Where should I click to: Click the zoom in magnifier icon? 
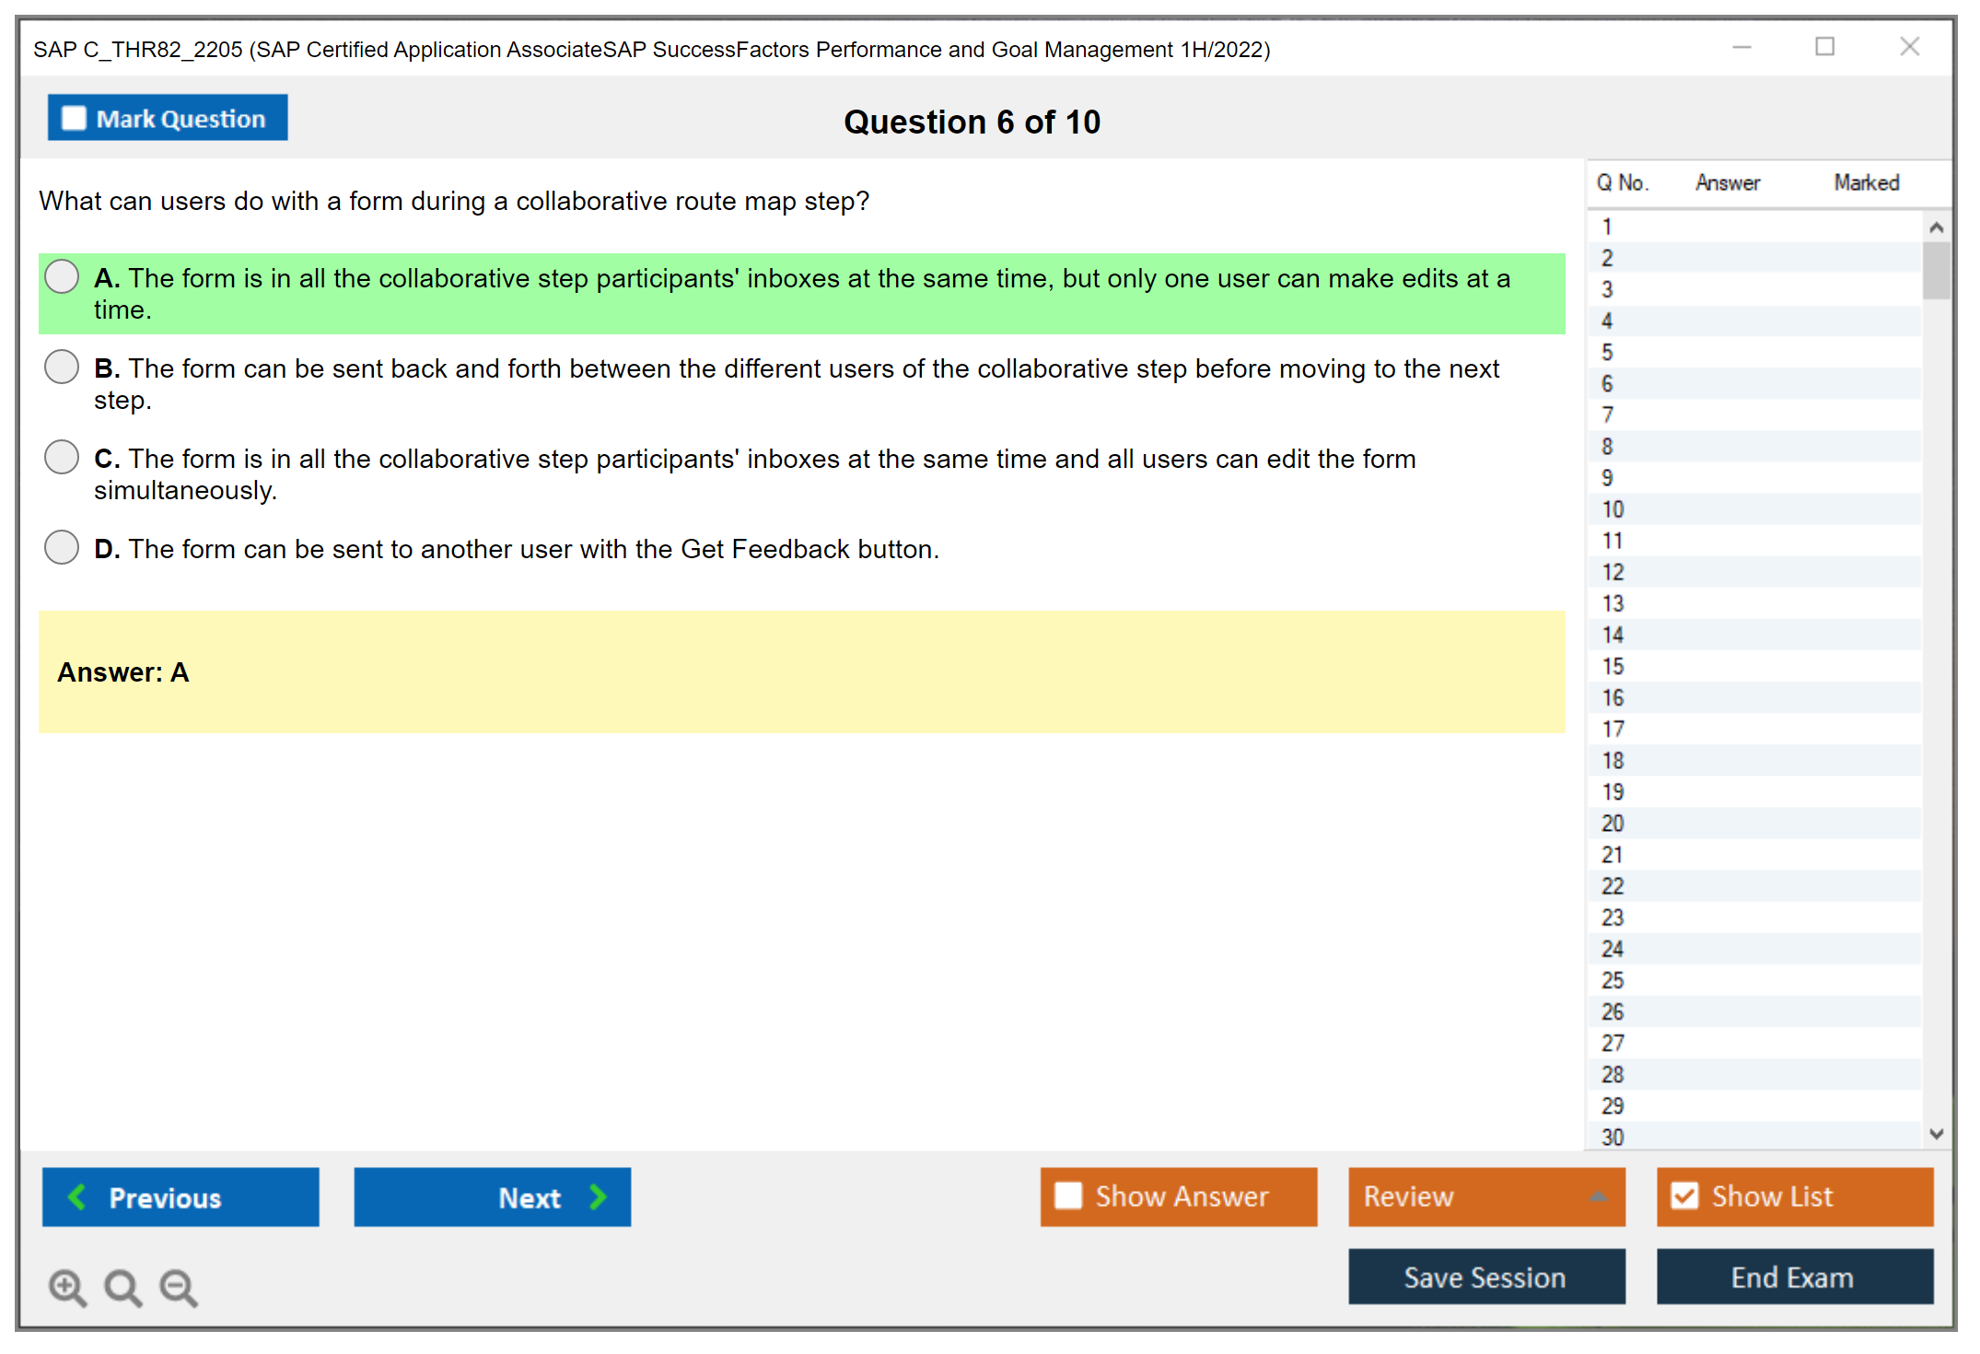click(67, 1288)
